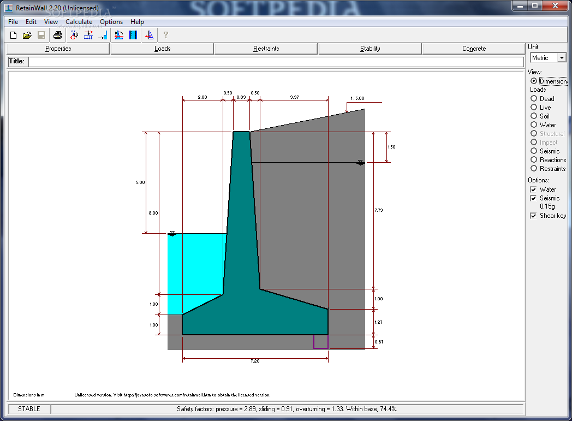Viewport: 572px width, 421px height.
Task: Click the question mark help icon
Action: [x=165, y=35]
